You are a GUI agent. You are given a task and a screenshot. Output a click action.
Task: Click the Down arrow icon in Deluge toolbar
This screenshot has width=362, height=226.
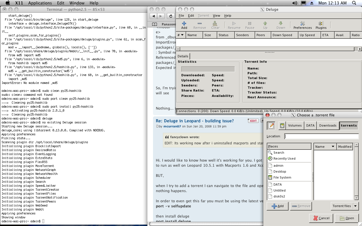[x=281, y=25]
